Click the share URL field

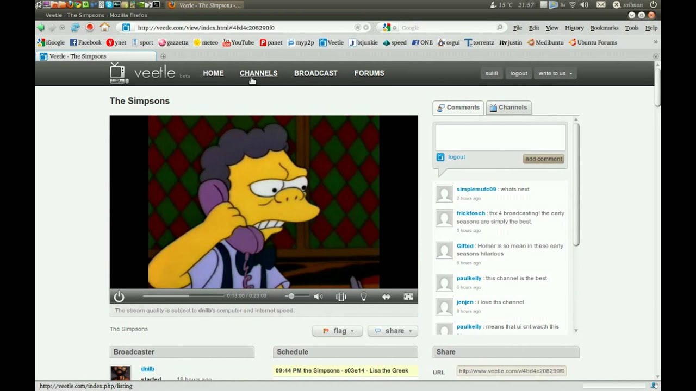coord(512,371)
